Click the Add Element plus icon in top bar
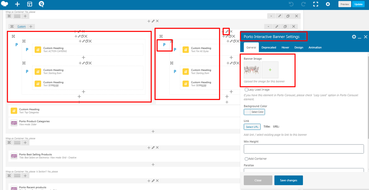The width and height of the screenshot is (369, 190). (18, 4)
